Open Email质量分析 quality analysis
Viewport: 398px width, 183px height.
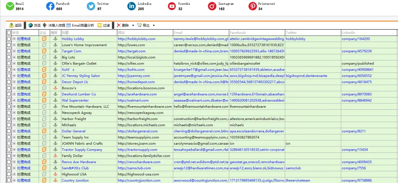pos(80,25)
